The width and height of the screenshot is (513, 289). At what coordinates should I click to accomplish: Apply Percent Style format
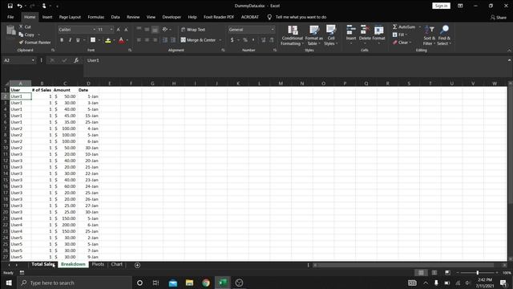coord(245,40)
